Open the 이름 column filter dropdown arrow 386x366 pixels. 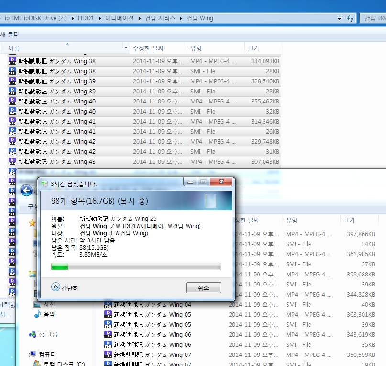[126, 48]
